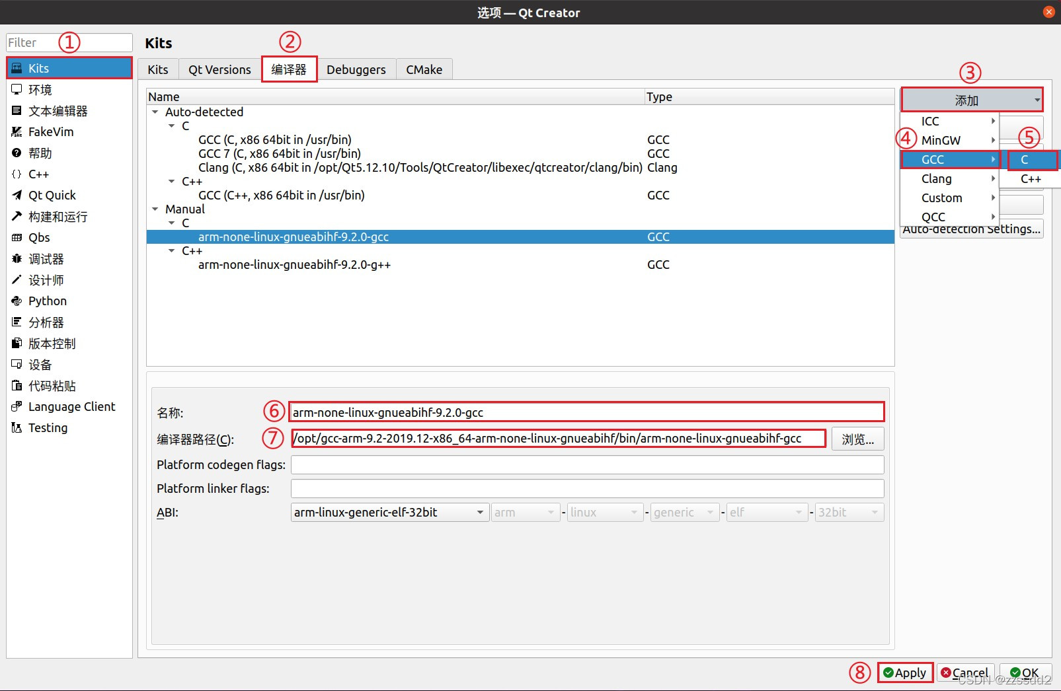Image resolution: width=1061 pixels, height=691 pixels.
Task: Open the Python settings icon
Action: (17, 301)
